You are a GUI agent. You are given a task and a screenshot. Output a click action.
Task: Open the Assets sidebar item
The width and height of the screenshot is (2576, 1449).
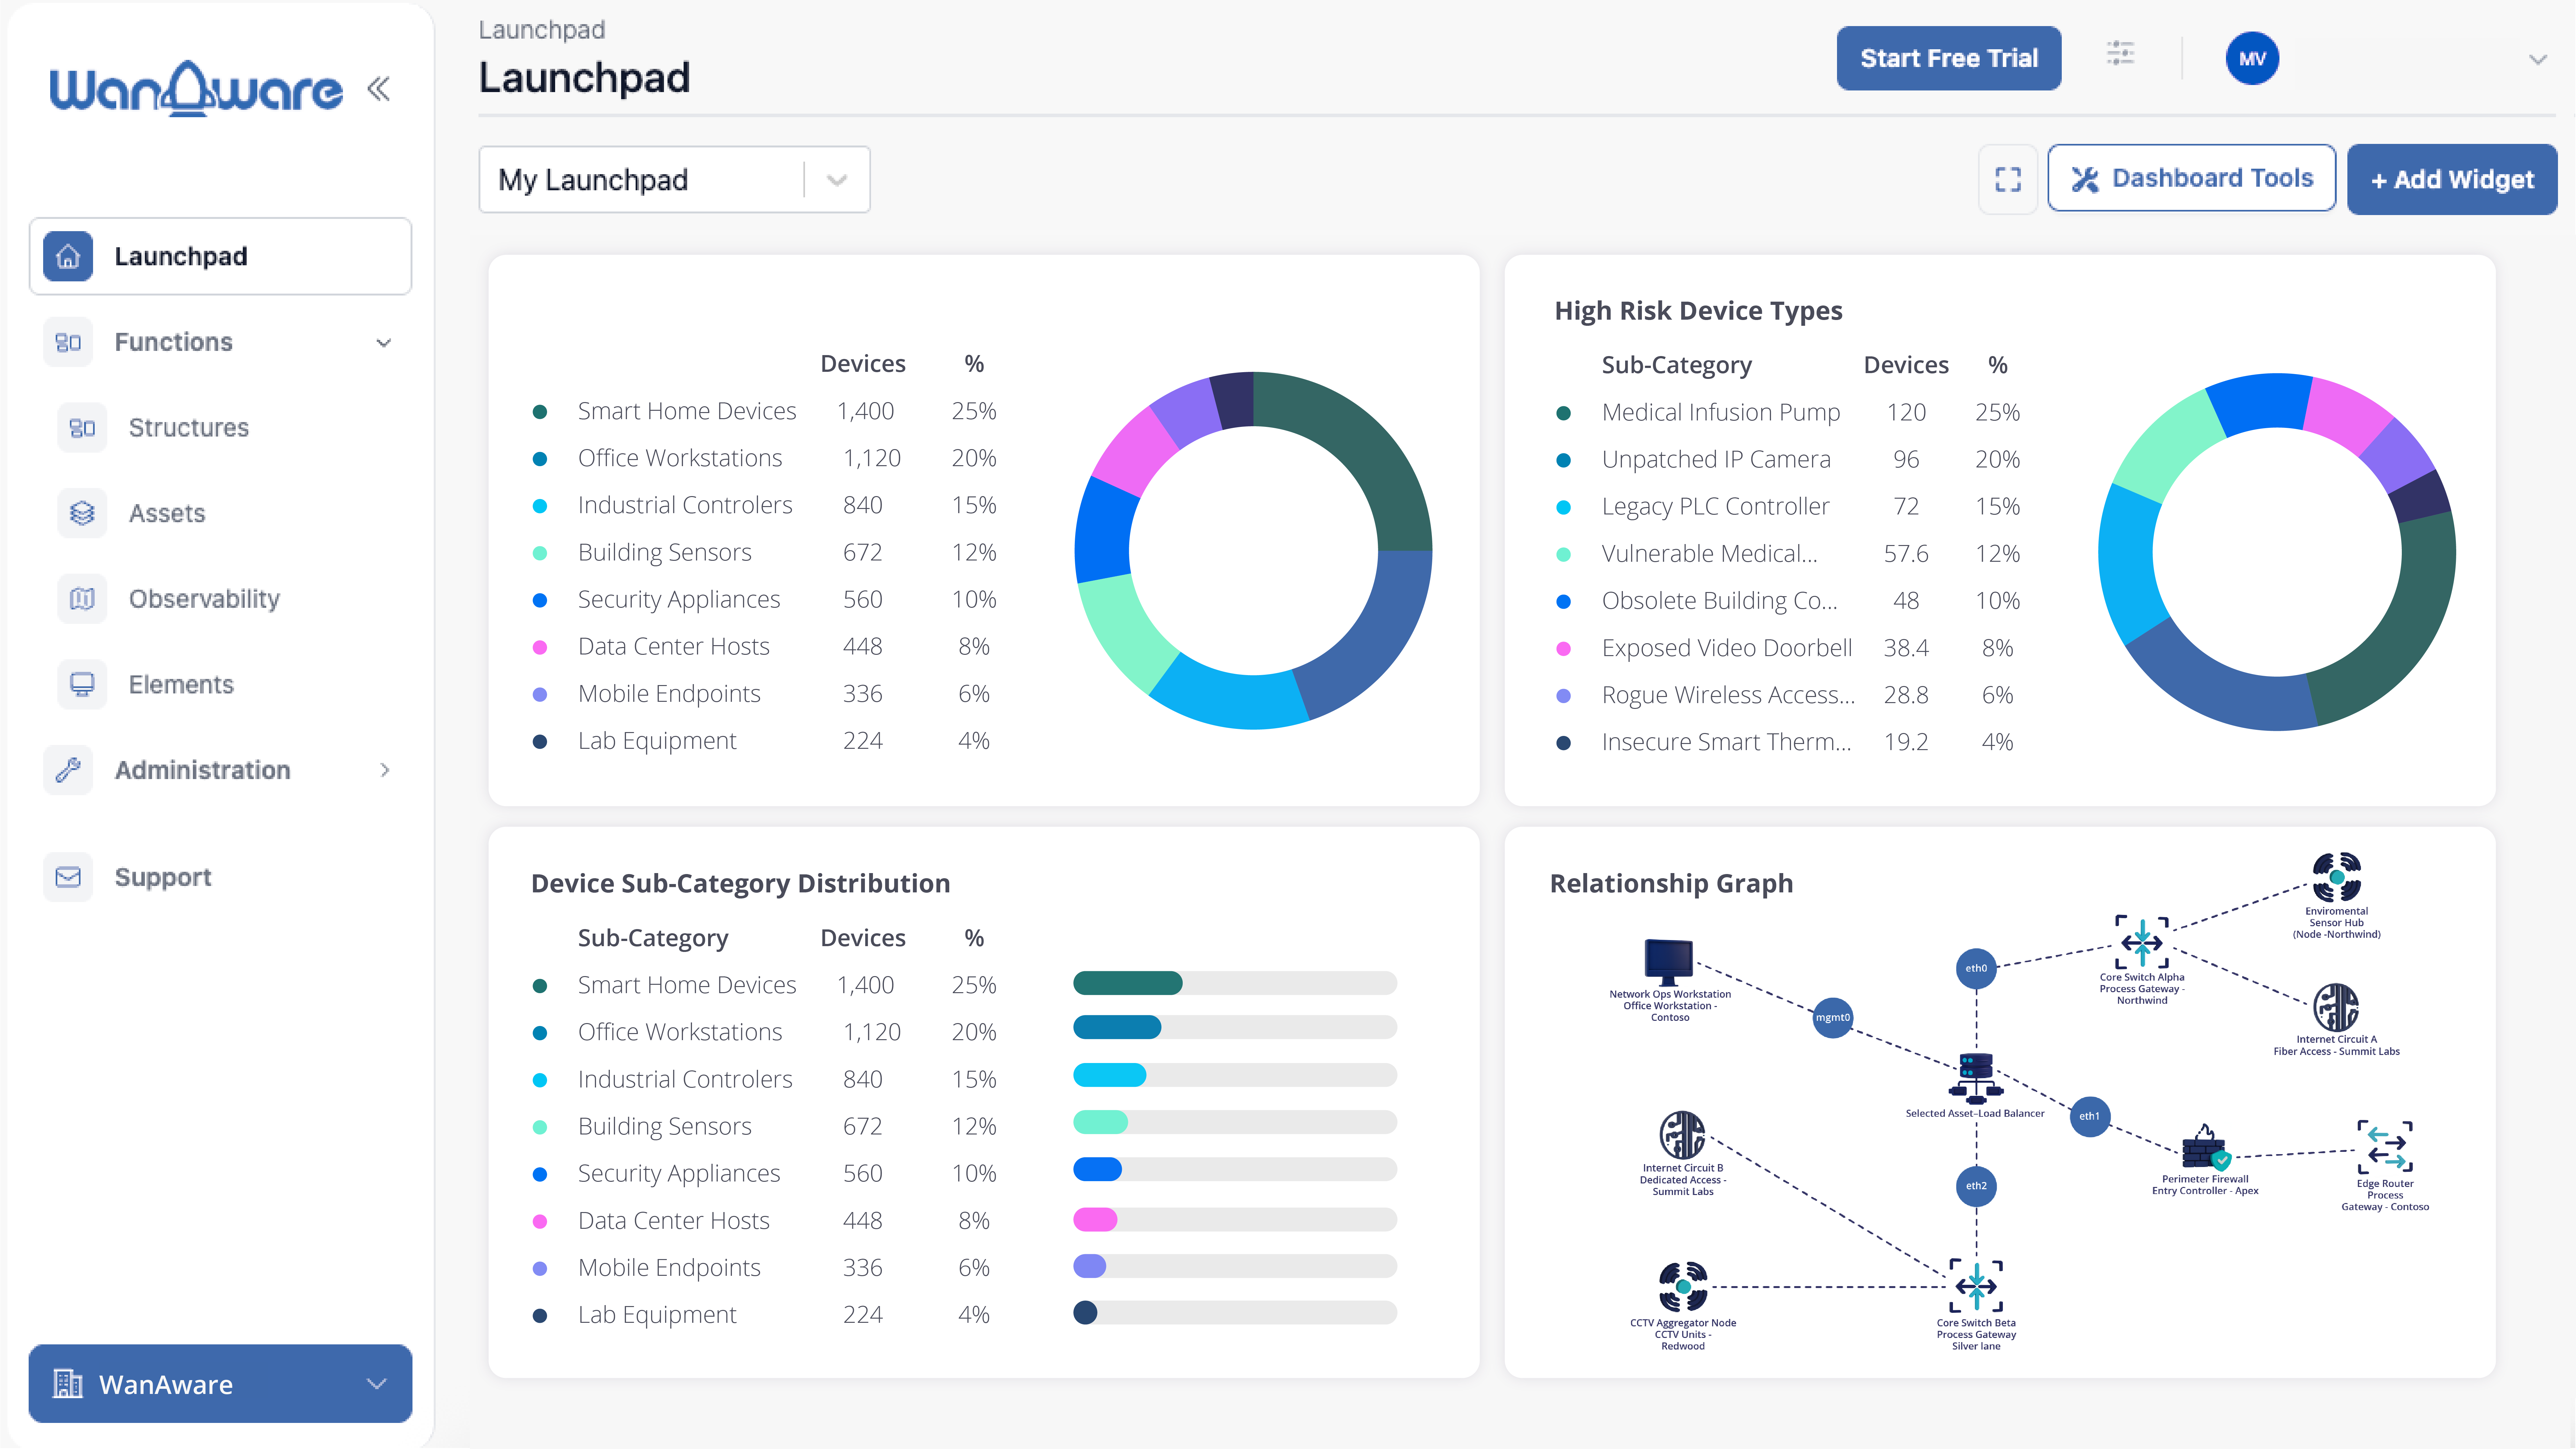(x=167, y=513)
